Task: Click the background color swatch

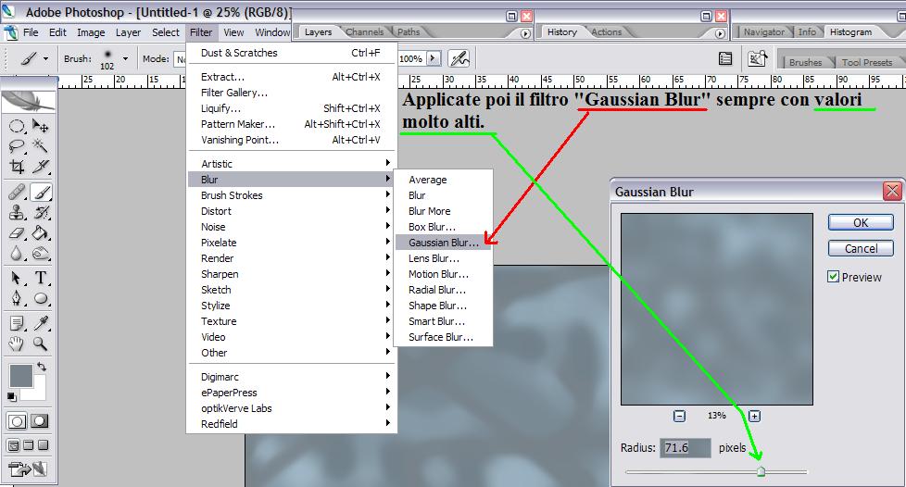Action: coord(36,393)
